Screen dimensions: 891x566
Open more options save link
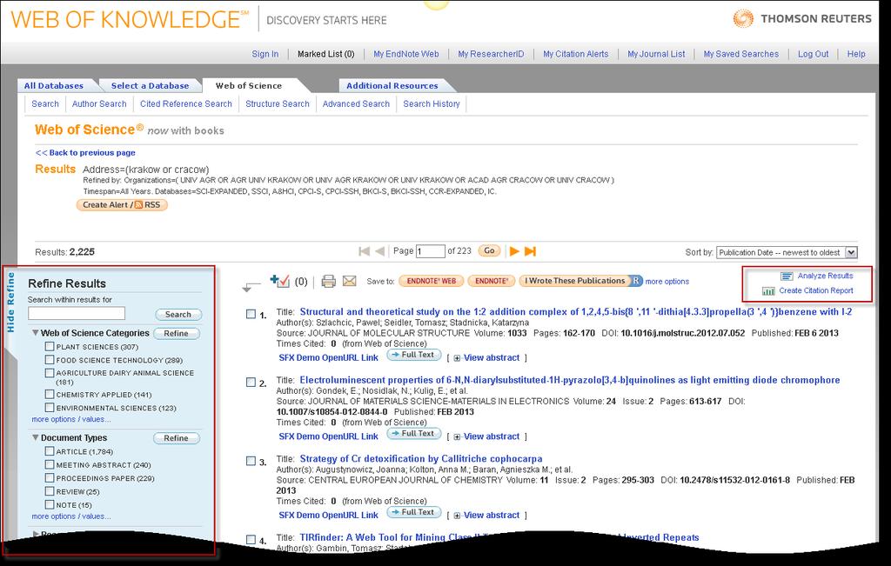tap(667, 282)
